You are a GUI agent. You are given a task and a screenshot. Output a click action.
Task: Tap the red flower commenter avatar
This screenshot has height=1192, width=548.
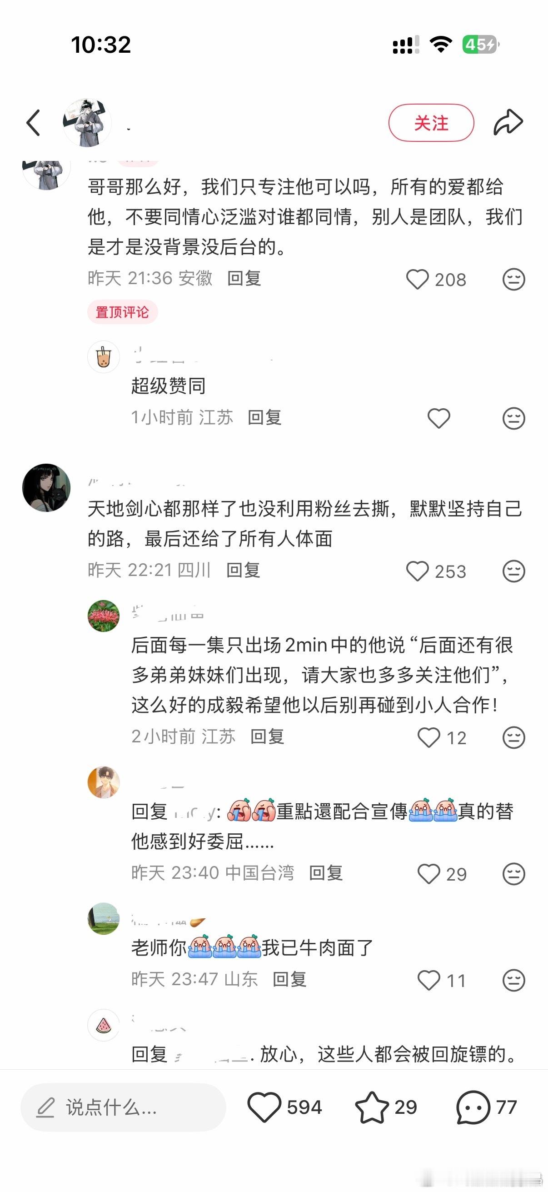tap(104, 616)
